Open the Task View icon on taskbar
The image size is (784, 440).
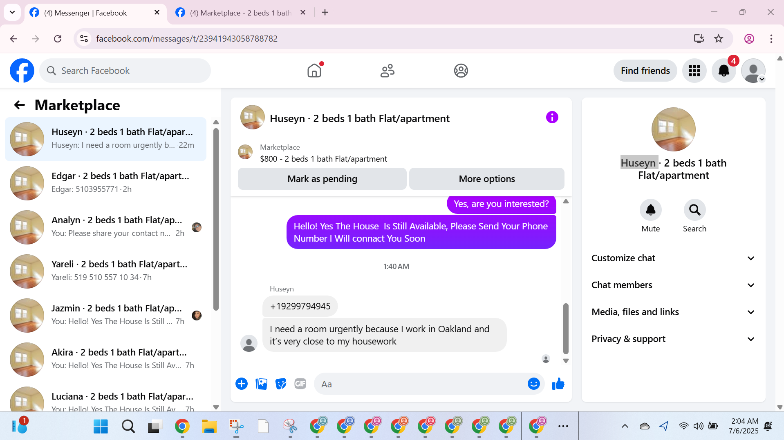155,426
